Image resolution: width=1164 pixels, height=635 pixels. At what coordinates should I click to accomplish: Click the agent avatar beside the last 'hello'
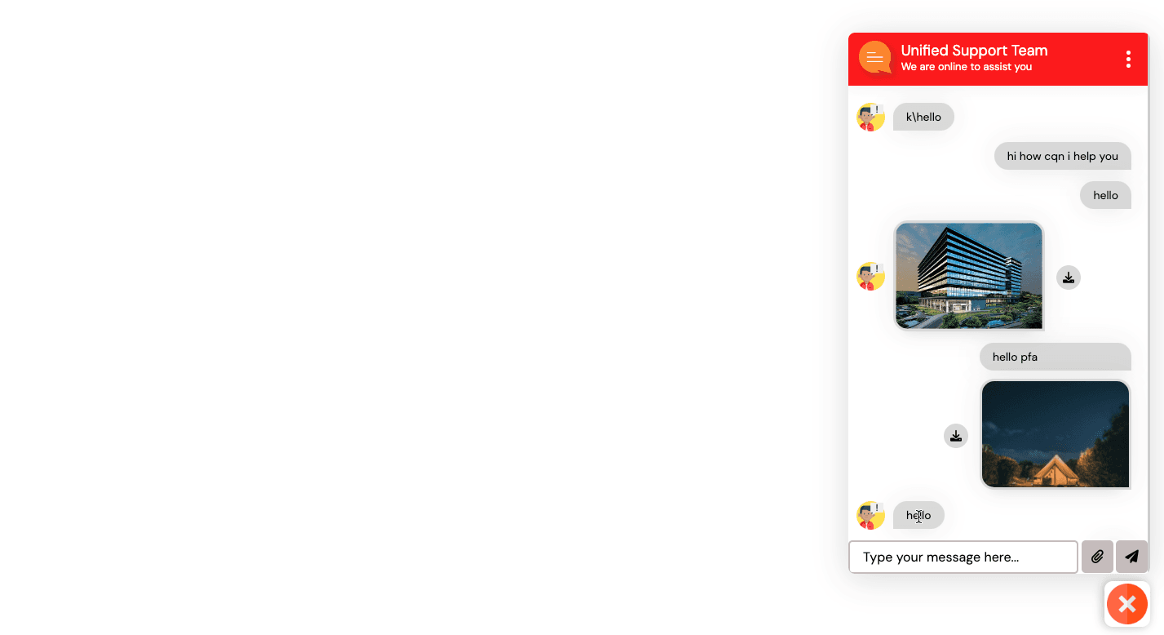871,515
